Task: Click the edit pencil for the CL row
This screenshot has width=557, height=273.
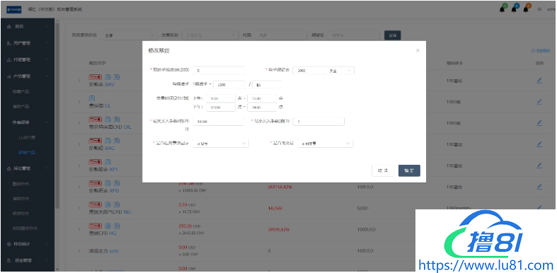Action: coord(539,102)
